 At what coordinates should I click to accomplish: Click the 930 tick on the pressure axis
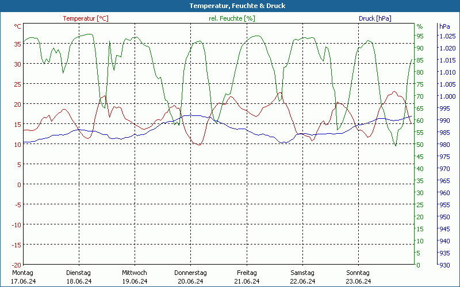coord(444,265)
